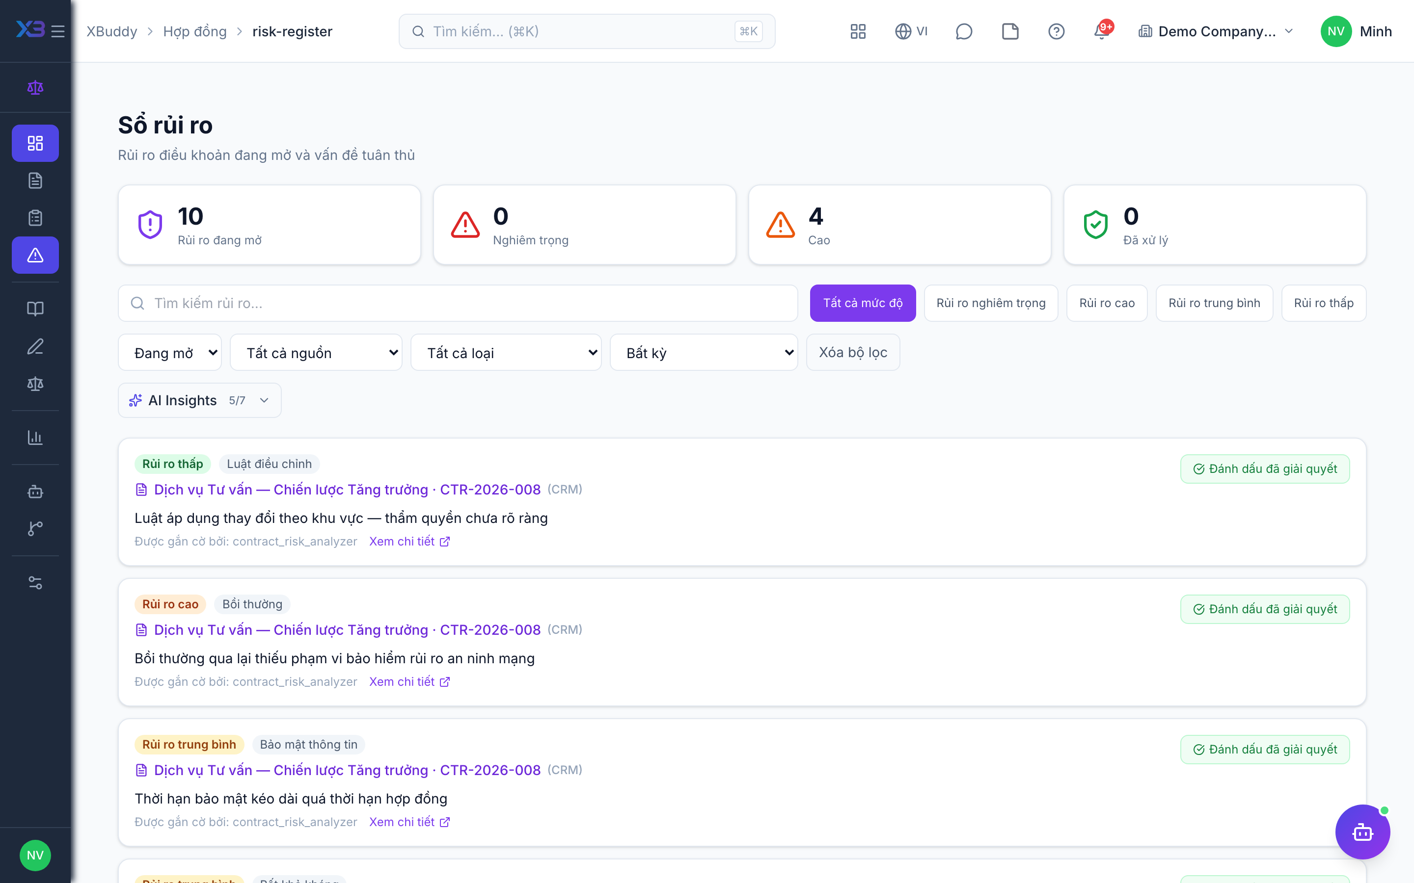Open the sliders settings icon in sidebar

pyautogui.click(x=35, y=582)
